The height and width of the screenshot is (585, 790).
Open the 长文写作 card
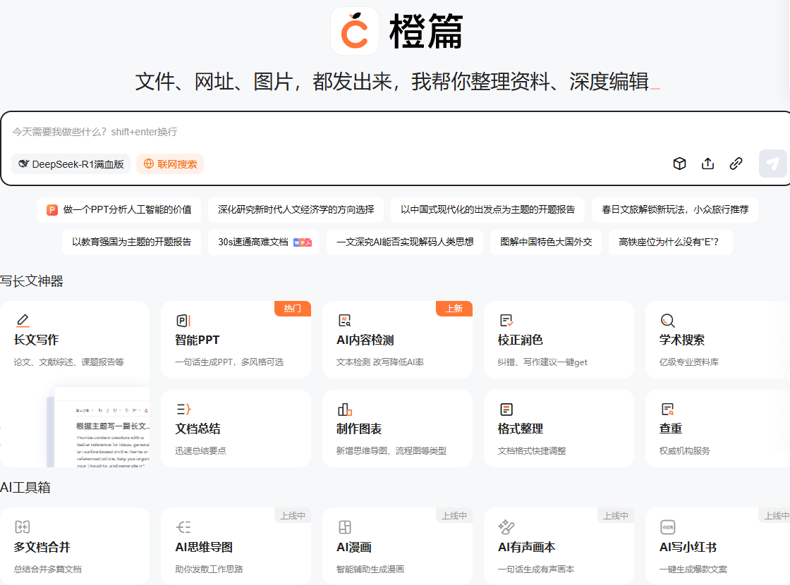tap(74, 340)
